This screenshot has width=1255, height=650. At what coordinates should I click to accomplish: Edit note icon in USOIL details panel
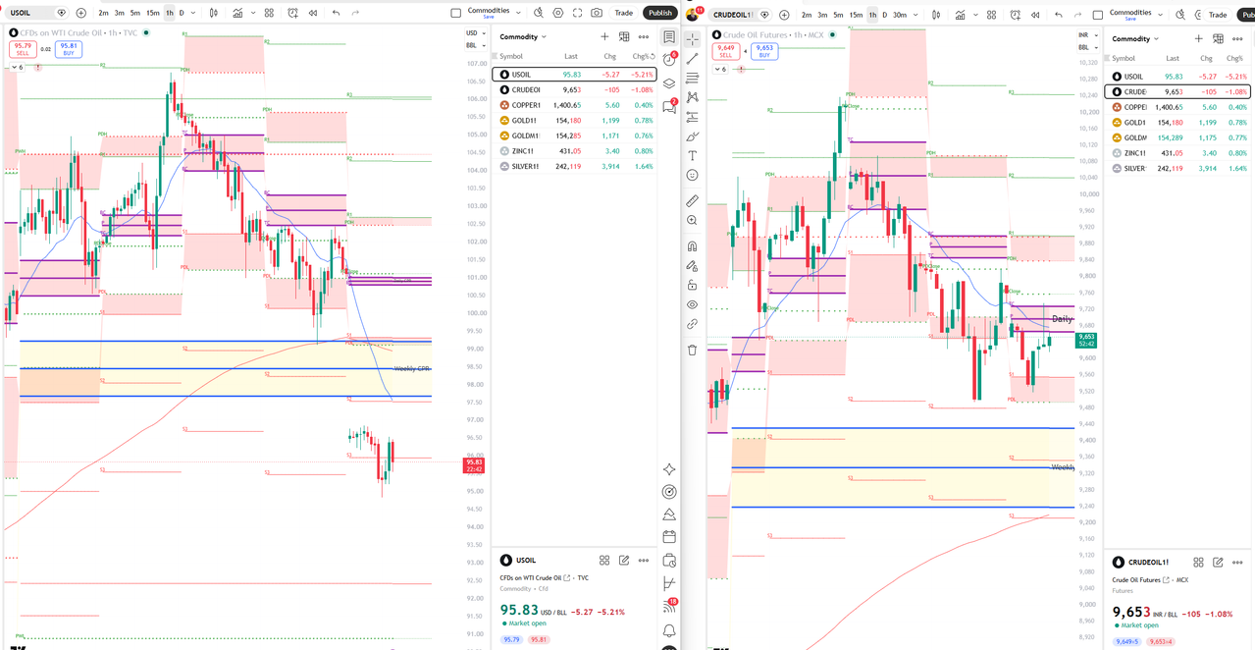tap(624, 561)
